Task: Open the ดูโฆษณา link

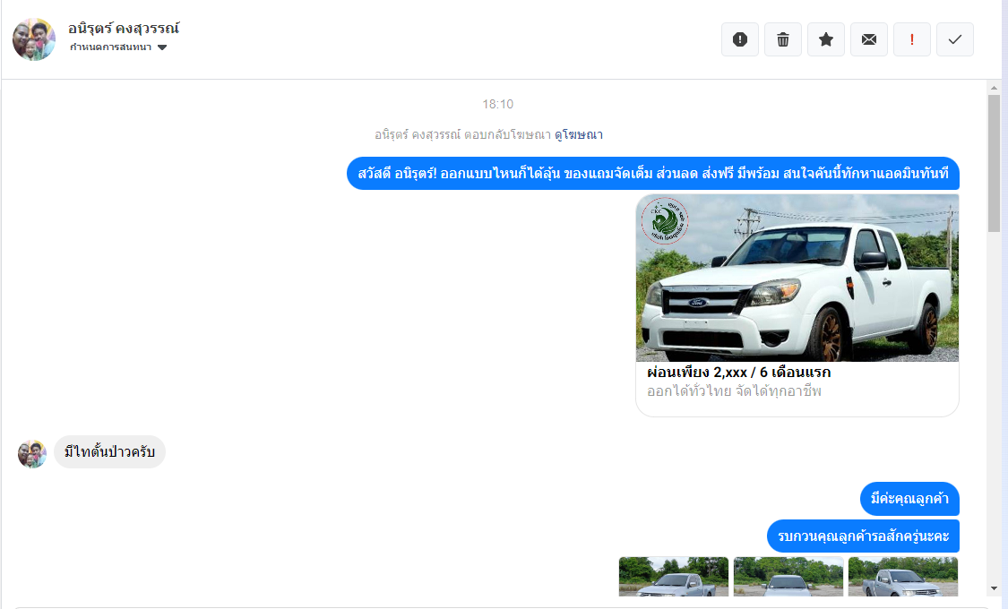Action: (579, 135)
